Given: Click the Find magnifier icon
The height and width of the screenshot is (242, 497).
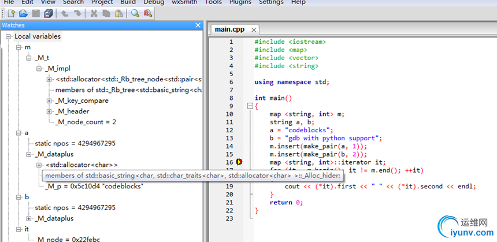Looking at the screenshot, I should click(x=135, y=13).
